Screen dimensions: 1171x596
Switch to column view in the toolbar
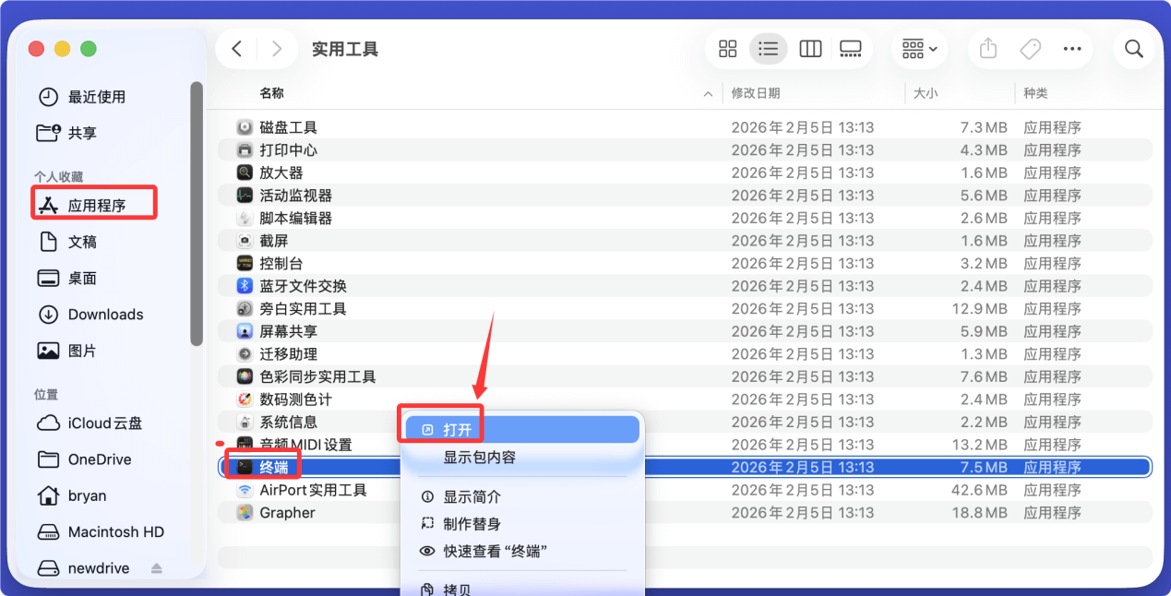coord(809,48)
